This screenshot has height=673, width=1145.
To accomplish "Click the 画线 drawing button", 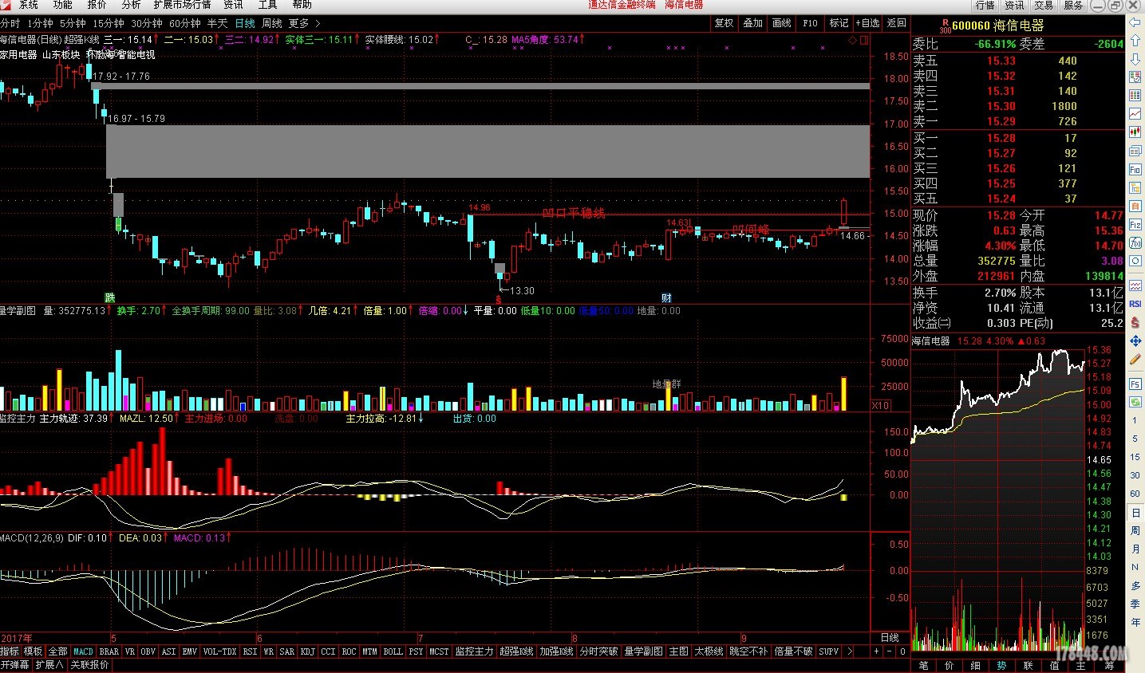I will pyautogui.click(x=781, y=23).
